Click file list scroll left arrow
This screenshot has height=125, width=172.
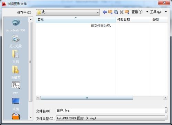tap(38, 98)
